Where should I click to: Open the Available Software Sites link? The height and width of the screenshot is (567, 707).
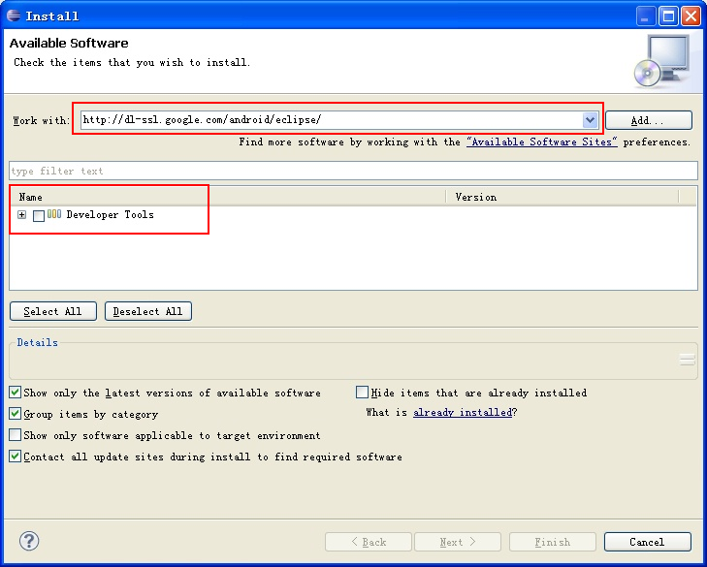tap(541, 142)
